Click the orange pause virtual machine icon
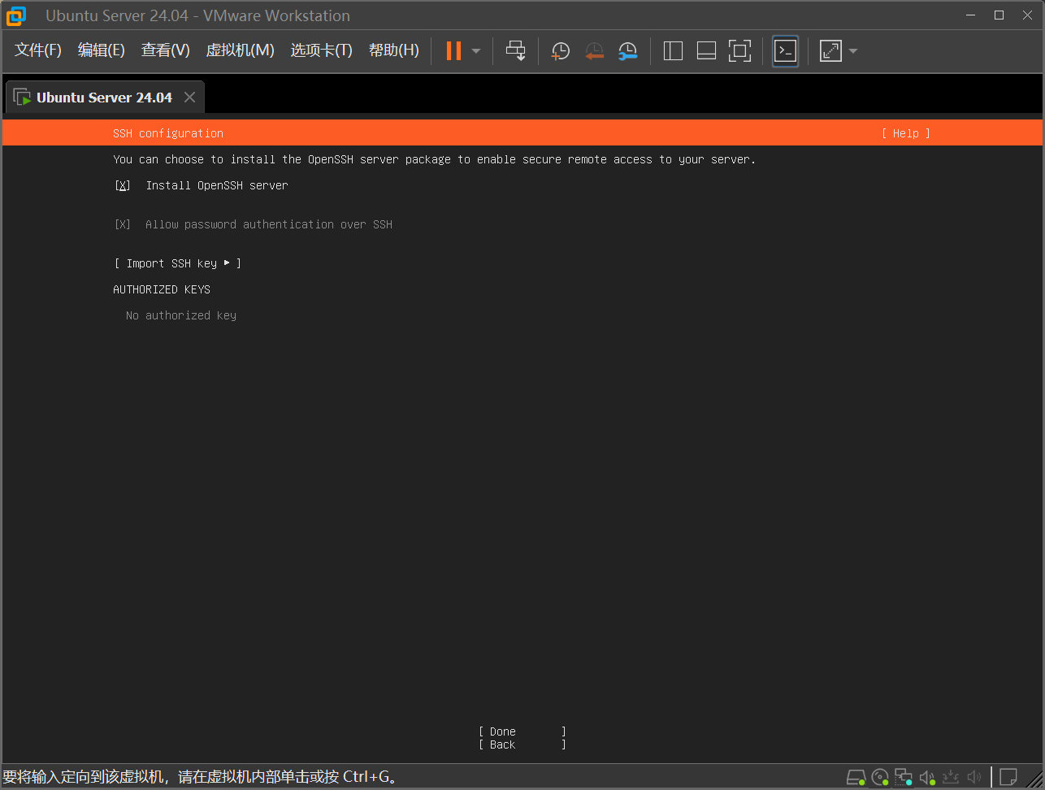Viewport: 1045px width, 790px height. click(x=453, y=50)
